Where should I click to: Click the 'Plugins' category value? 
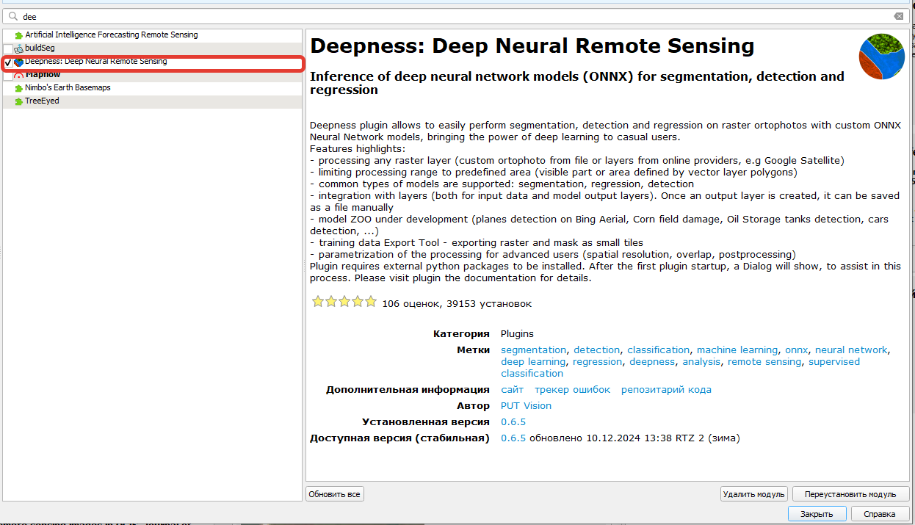coord(517,333)
